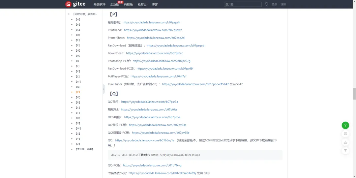Click the 注册 link
Image resolution: width=356 pixels, height=178 pixels.
283,4
